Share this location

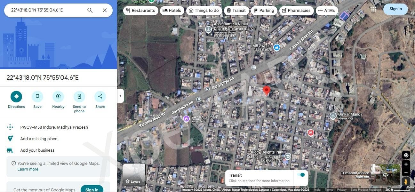pos(100,100)
